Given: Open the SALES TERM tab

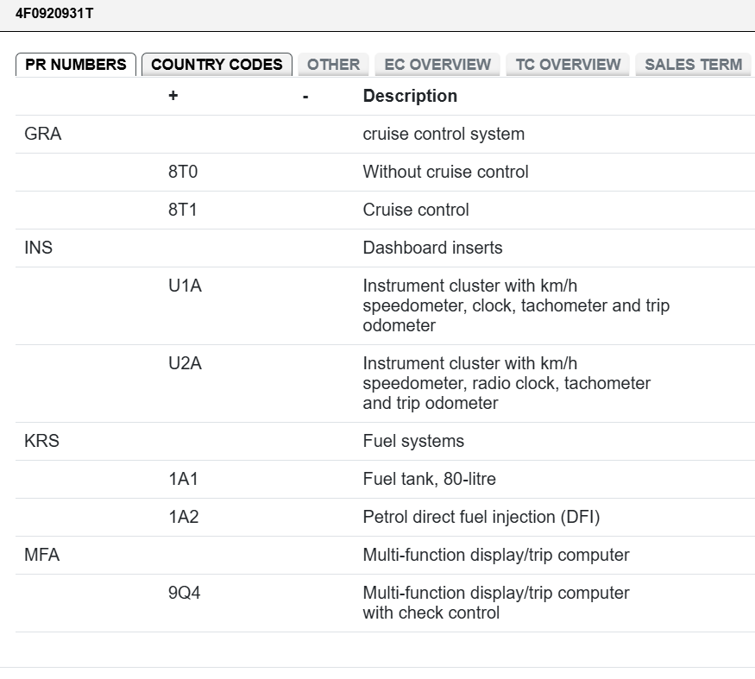Looking at the screenshot, I should tap(693, 65).
